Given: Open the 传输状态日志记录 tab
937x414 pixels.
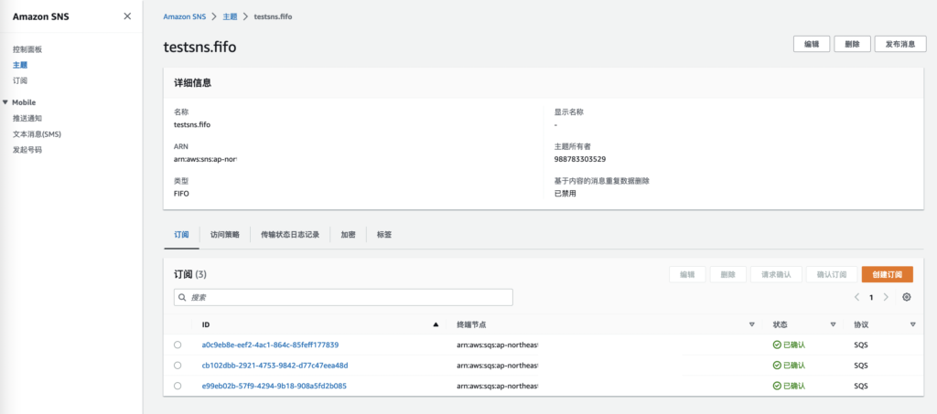Looking at the screenshot, I should (x=290, y=235).
